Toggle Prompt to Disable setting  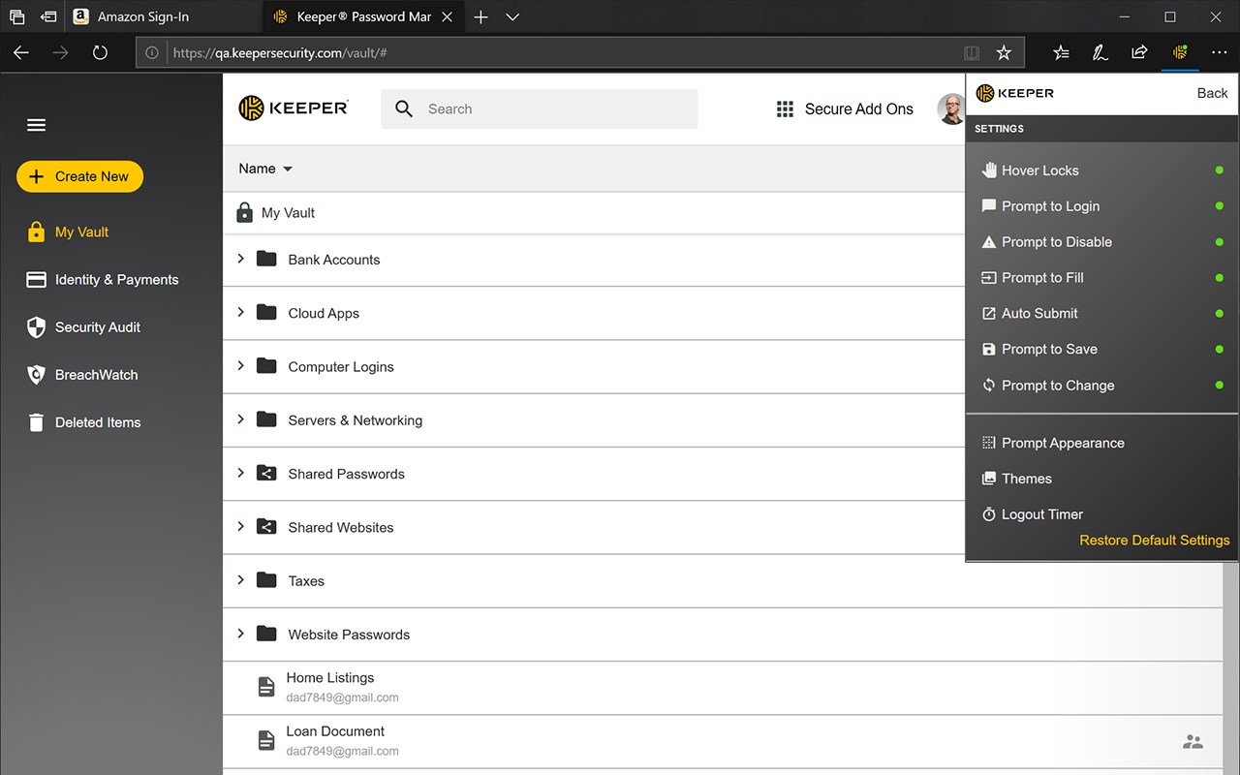coord(1219,242)
